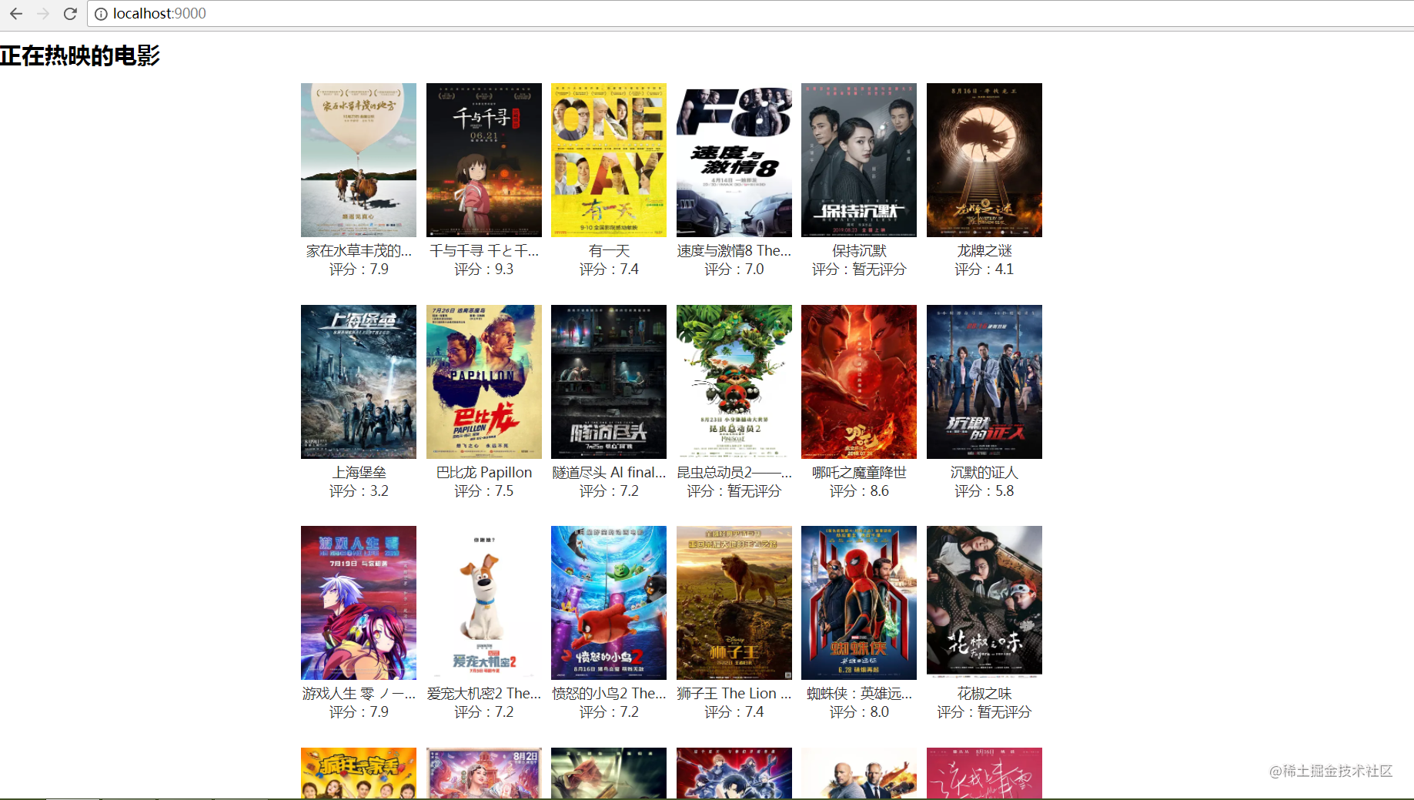
Task: Click the rating 评分：5.8
Action: pyautogui.click(x=984, y=491)
